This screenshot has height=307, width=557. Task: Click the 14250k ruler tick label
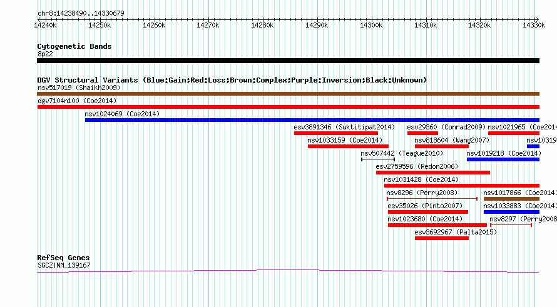[x=100, y=25]
